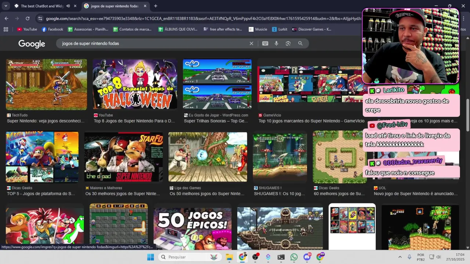The width and height of the screenshot is (470, 264).
Task: Open "Os 30 melhores jogos de Super Ninte..."
Action: click(x=123, y=194)
